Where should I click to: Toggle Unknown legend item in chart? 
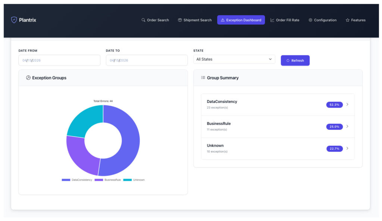[134, 180]
